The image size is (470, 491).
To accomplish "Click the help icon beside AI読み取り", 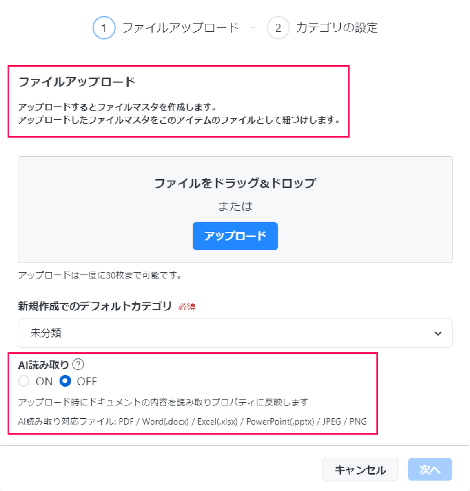I will click(78, 364).
